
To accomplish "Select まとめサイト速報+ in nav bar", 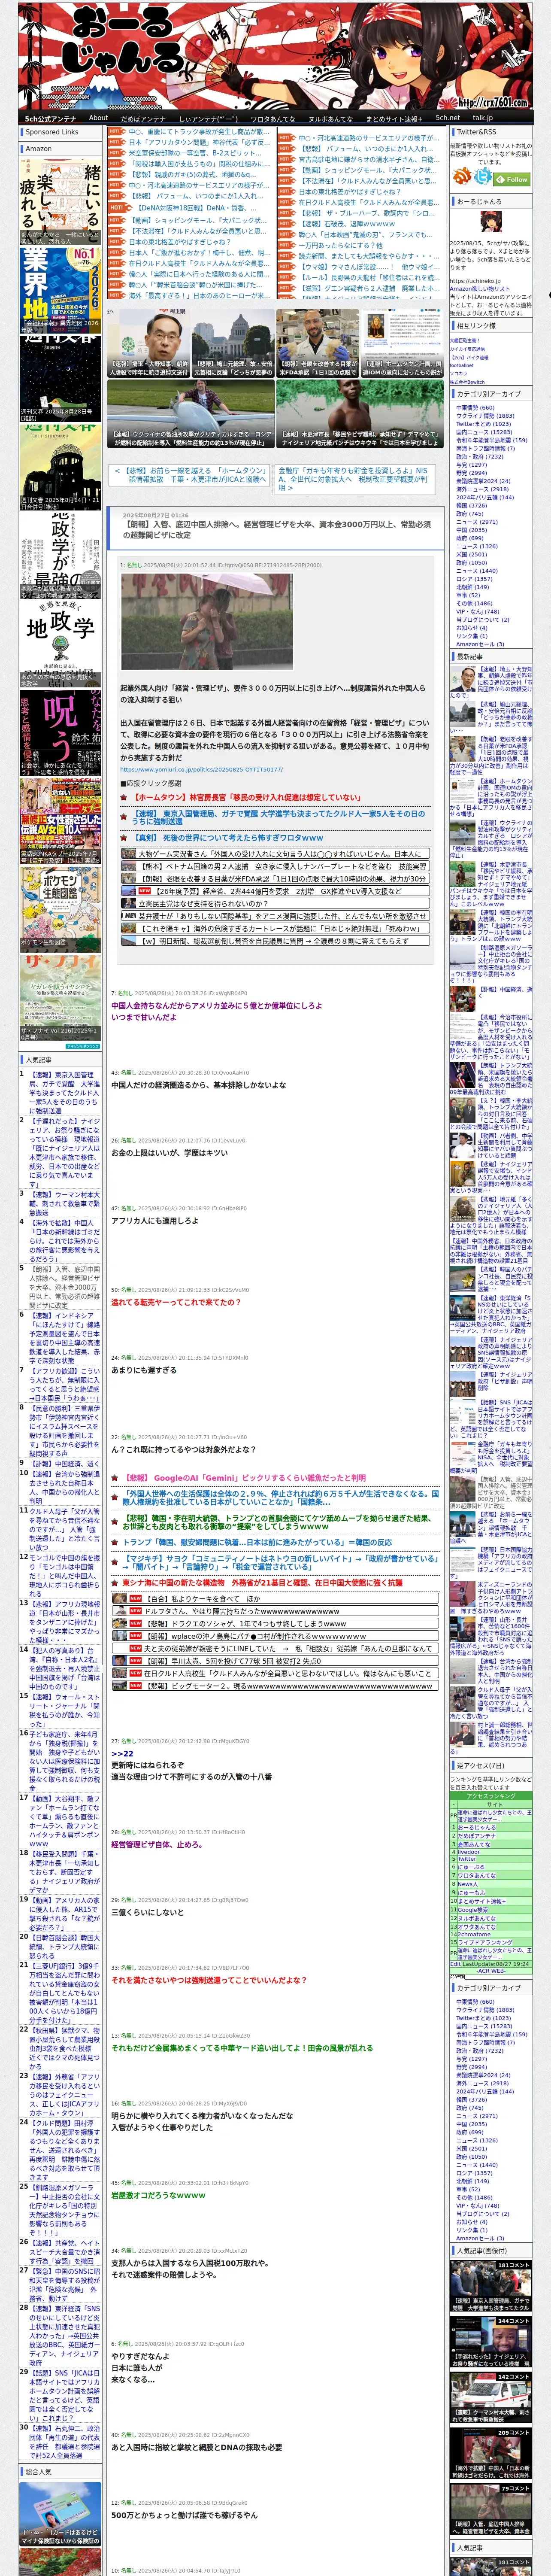I will [x=394, y=118].
